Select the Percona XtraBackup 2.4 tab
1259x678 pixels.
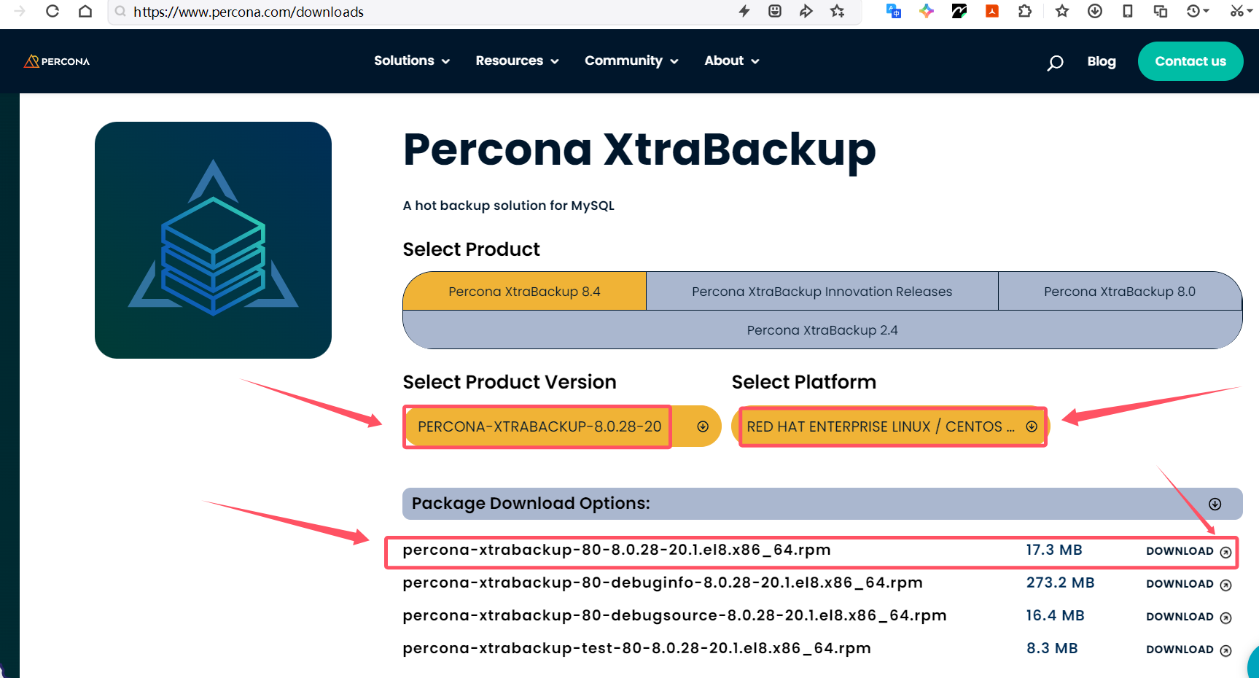click(822, 330)
